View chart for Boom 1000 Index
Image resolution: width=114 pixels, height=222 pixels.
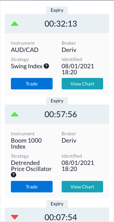point(82,187)
